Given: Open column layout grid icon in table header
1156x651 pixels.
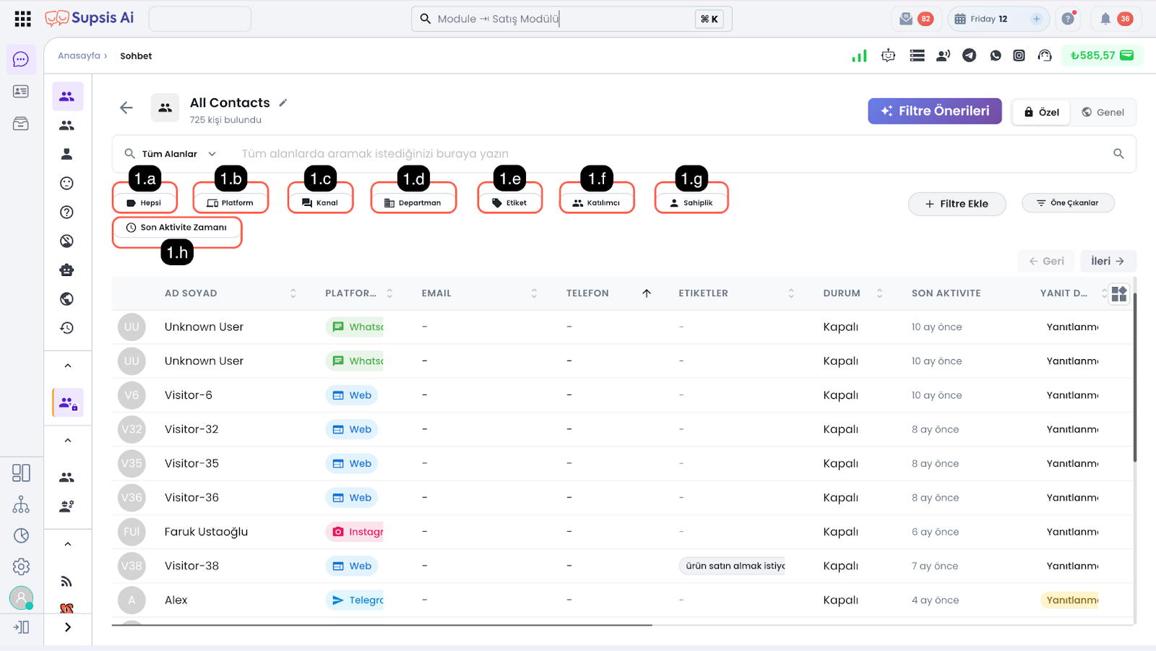Looking at the screenshot, I should pyautogui.click(x=1118, y=293).
